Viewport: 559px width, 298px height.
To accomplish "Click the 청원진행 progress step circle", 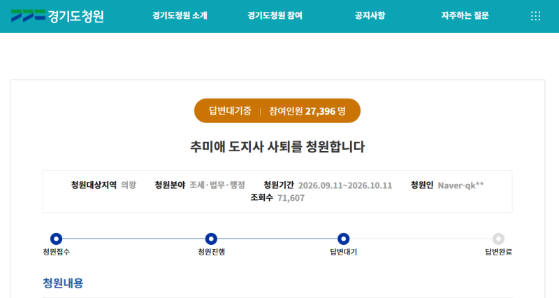I will 212,239.
